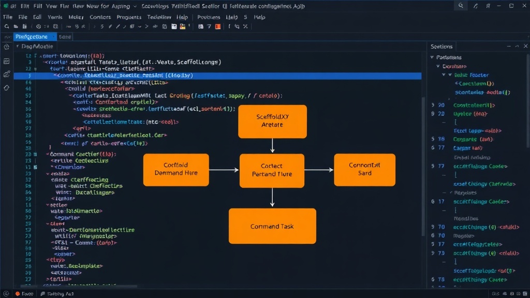This screenshot has height=298, width=530.
Task: Click the pin icon in the title bar
Action: click(488, 6)
